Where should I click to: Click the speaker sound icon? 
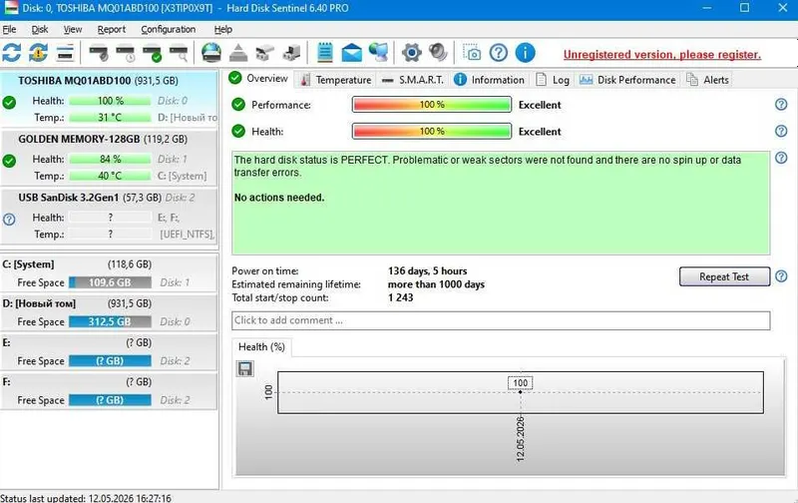(438, 53)
